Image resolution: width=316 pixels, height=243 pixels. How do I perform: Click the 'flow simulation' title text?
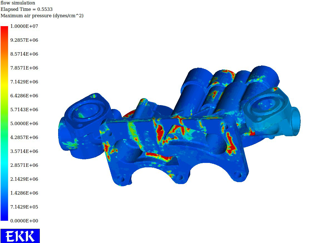(x=18, y=3)
